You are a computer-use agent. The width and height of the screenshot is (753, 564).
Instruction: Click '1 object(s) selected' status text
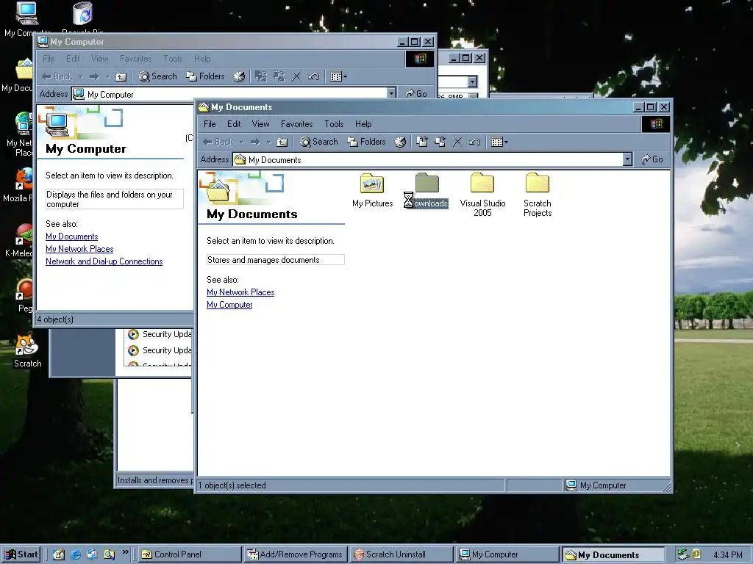point(232,485)
